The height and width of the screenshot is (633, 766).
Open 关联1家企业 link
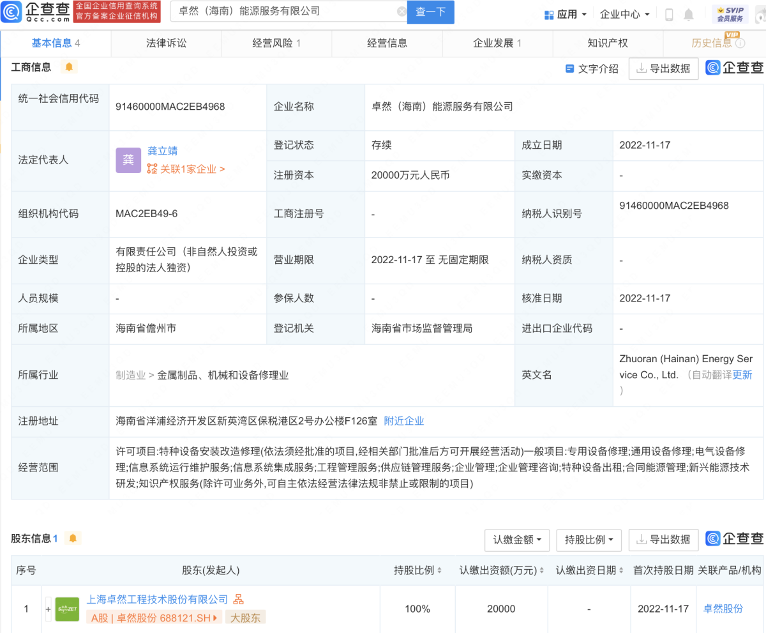tap(186, 169)
